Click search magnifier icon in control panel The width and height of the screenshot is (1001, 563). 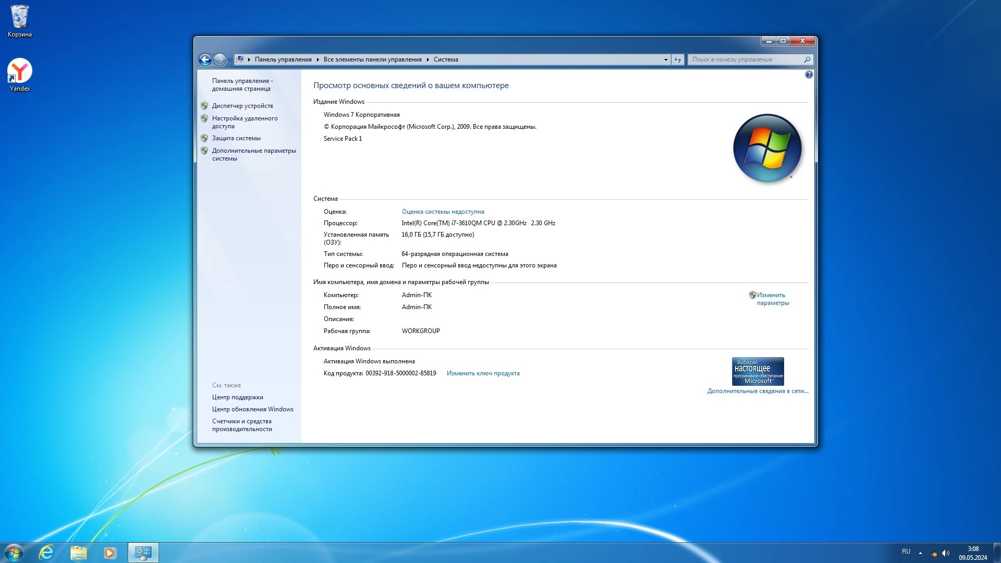click(807, 59)
